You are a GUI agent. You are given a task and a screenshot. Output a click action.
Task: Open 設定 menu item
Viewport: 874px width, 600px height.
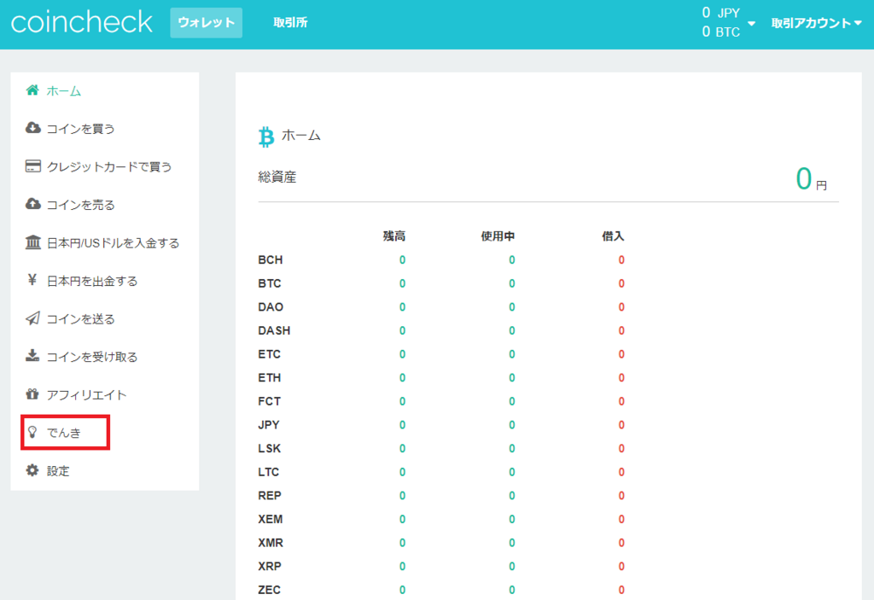click(x=58, y=471)
